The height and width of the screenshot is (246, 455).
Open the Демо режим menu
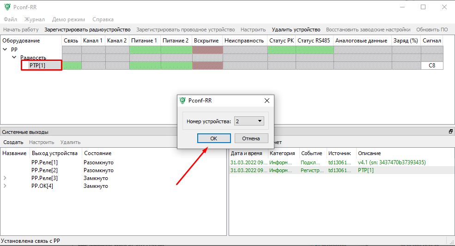[68, 19]
